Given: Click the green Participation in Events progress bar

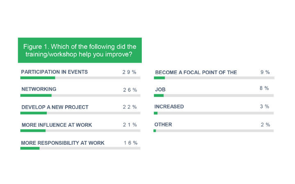Looking at the screenshot, I should (38, 78).
